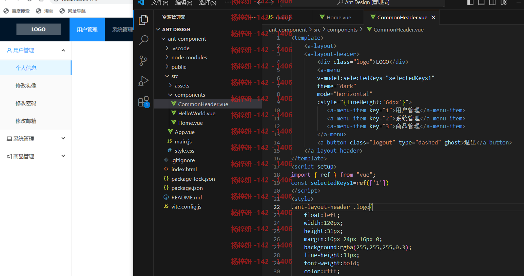Expand the public folder
524x276 pixels.
(x=167, y=67)
